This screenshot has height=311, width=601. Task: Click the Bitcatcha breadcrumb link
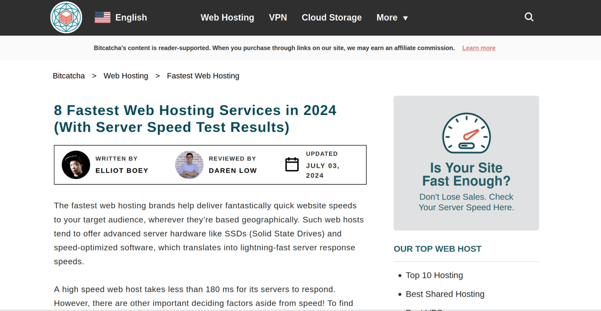[x=69, y=76]
